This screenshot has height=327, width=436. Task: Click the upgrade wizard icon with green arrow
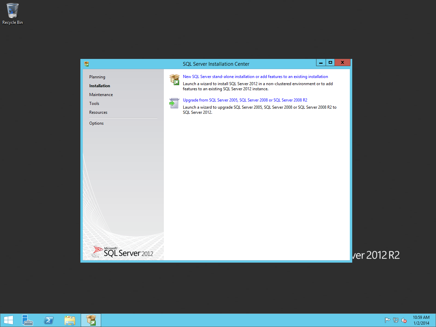[x=174, y=103]
